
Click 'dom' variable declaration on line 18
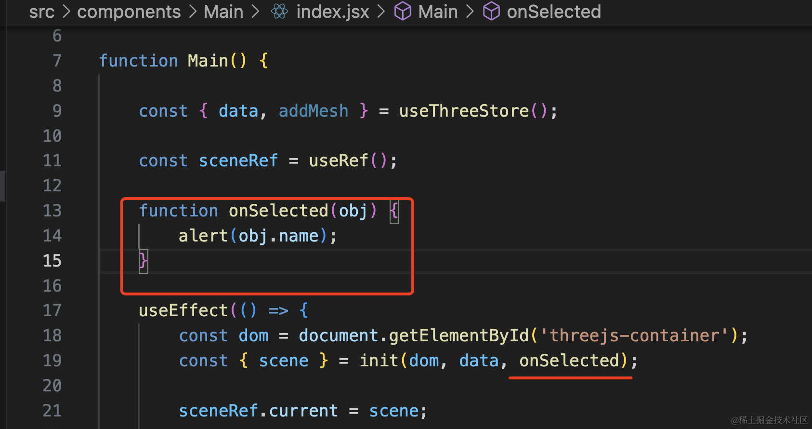(253, 335)
